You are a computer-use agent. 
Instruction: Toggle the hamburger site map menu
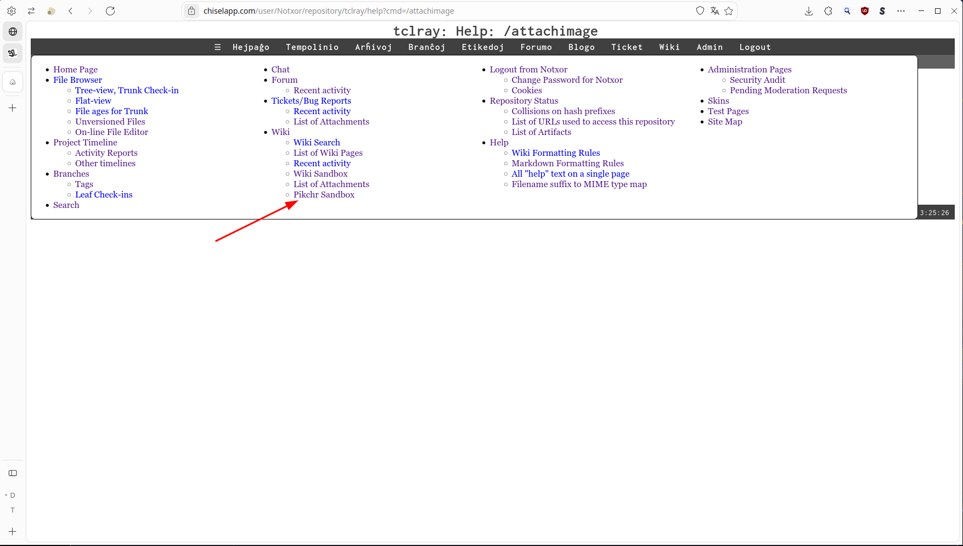(218, 47)
